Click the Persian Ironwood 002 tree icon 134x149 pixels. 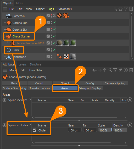click(x=13, y=43)
